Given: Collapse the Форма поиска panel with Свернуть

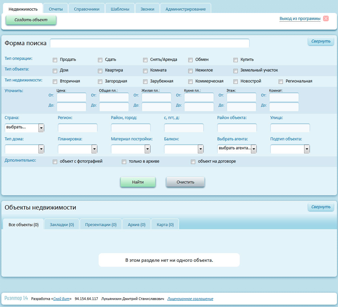Looking at the screenshot, I should pyautogui.click(x=321, y=41).
